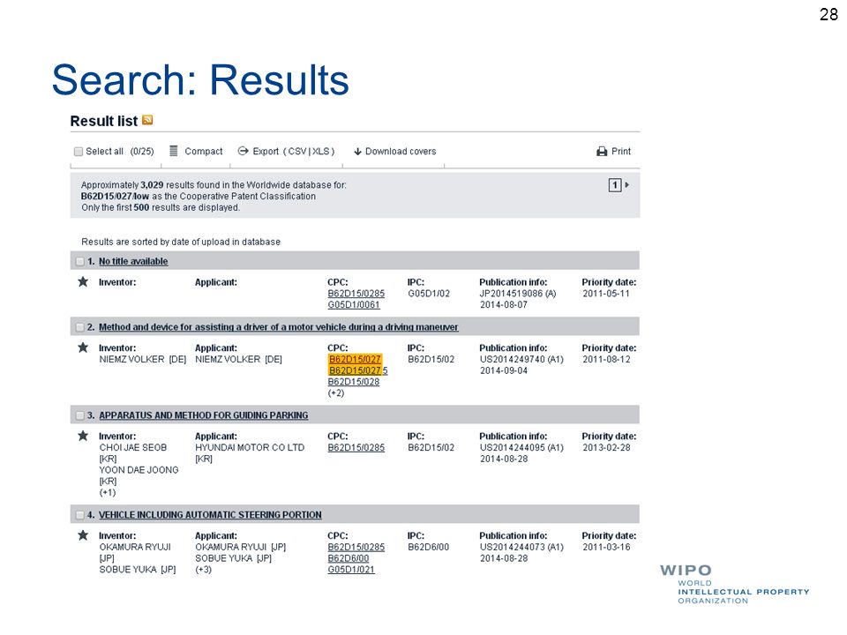The width and height of the screenshot is (847, 635).
Task: Open 'APPARATUS AND METHOD FOR GUIDING PARKING'
Action: [203, 415]
